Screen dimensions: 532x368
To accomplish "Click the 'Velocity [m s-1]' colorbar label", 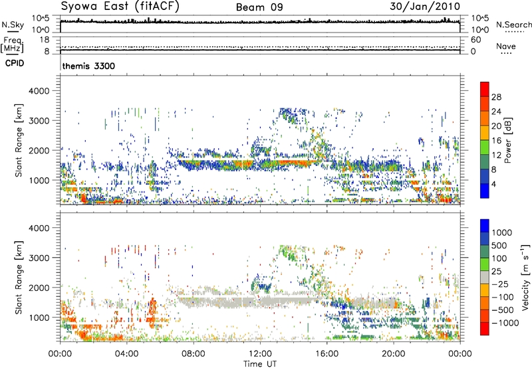I will [x=525, y=277].
